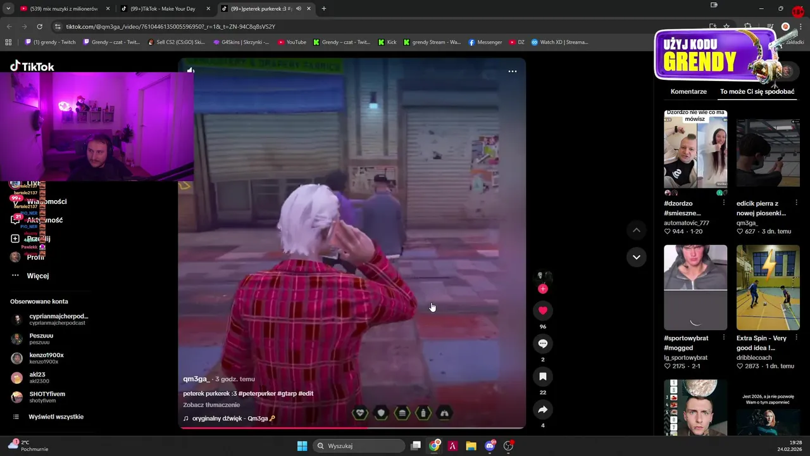This screenshot has height=456, width=810.
Task: Close the mix muzyki z milionerów tab
Action: [x=108, y=9]
